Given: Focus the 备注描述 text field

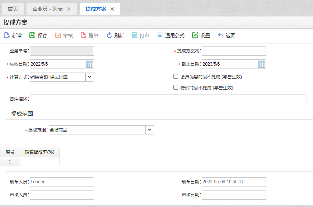Looking at the screenshot, I should [168, 99].
